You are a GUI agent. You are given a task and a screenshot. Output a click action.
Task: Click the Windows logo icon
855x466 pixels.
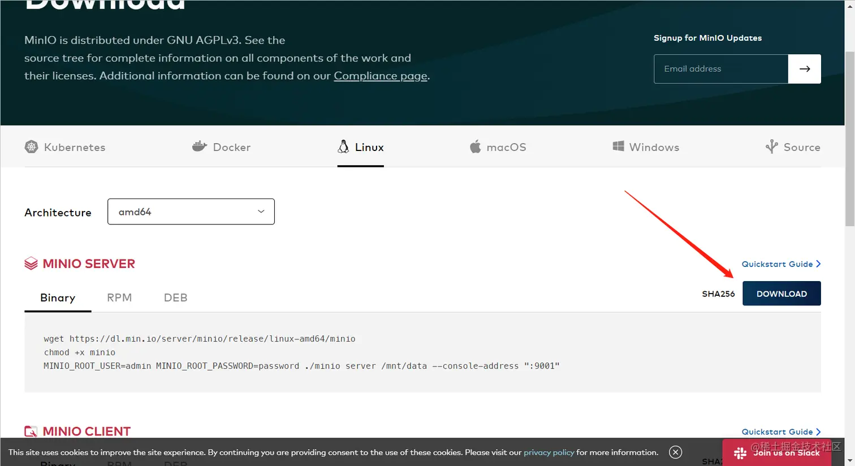coord(618,146)
